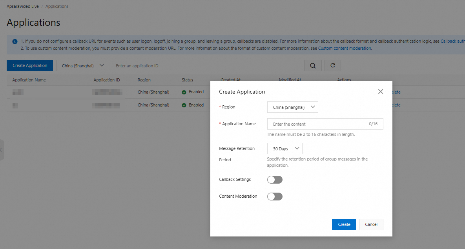The height and width of the screenshot is (249, 465).
Task: Enable the Callback Settings switch
Action: [x=275, y=180]
